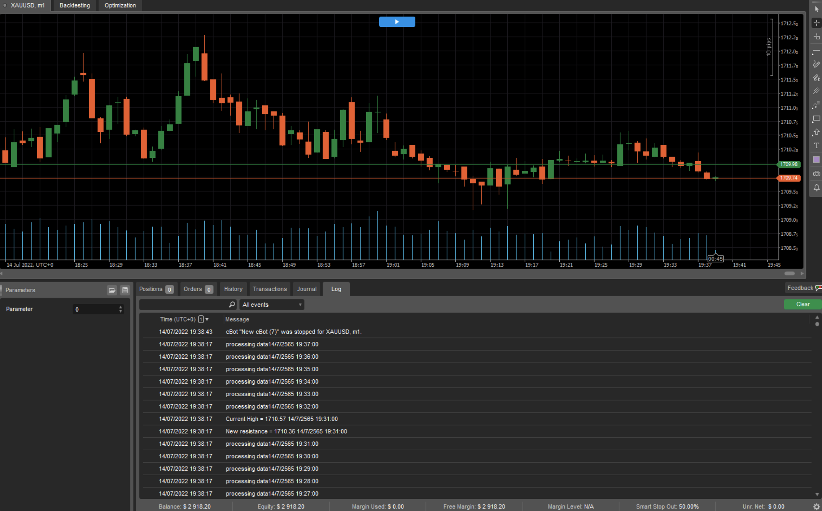
Task: Click the 00:45 candle countdown marker
Action: click(x=715, y=259)
